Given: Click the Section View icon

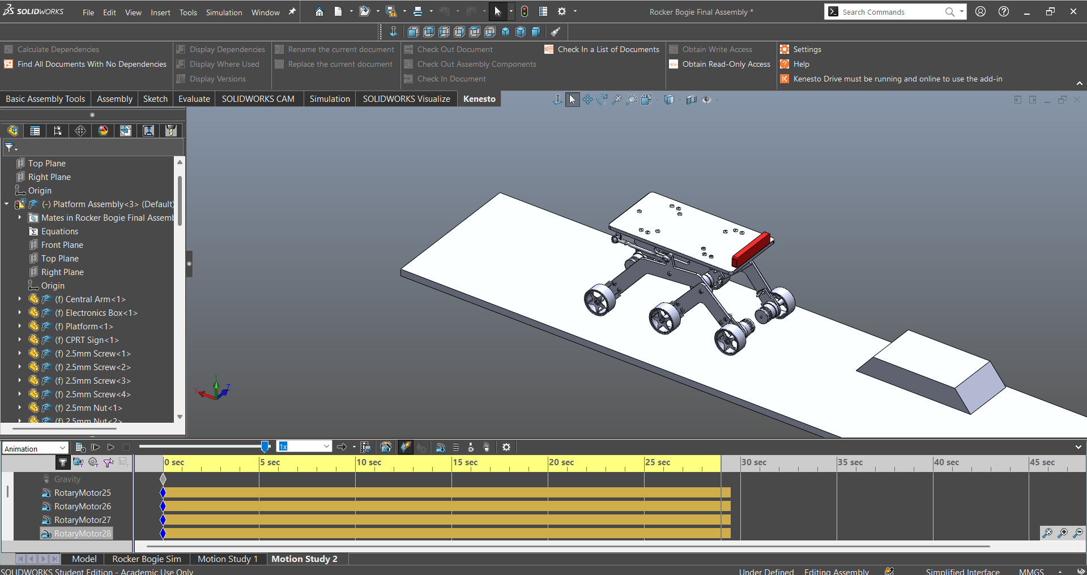Looking at the screenshot, I should point(691,100).
